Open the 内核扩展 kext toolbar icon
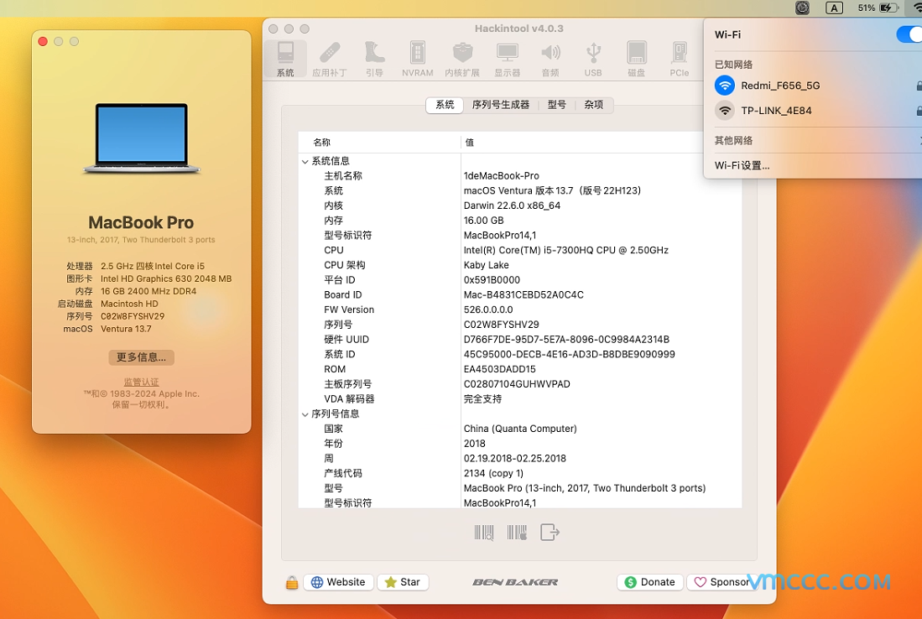This screenshot has width=922, height=619. pos(462,59)
